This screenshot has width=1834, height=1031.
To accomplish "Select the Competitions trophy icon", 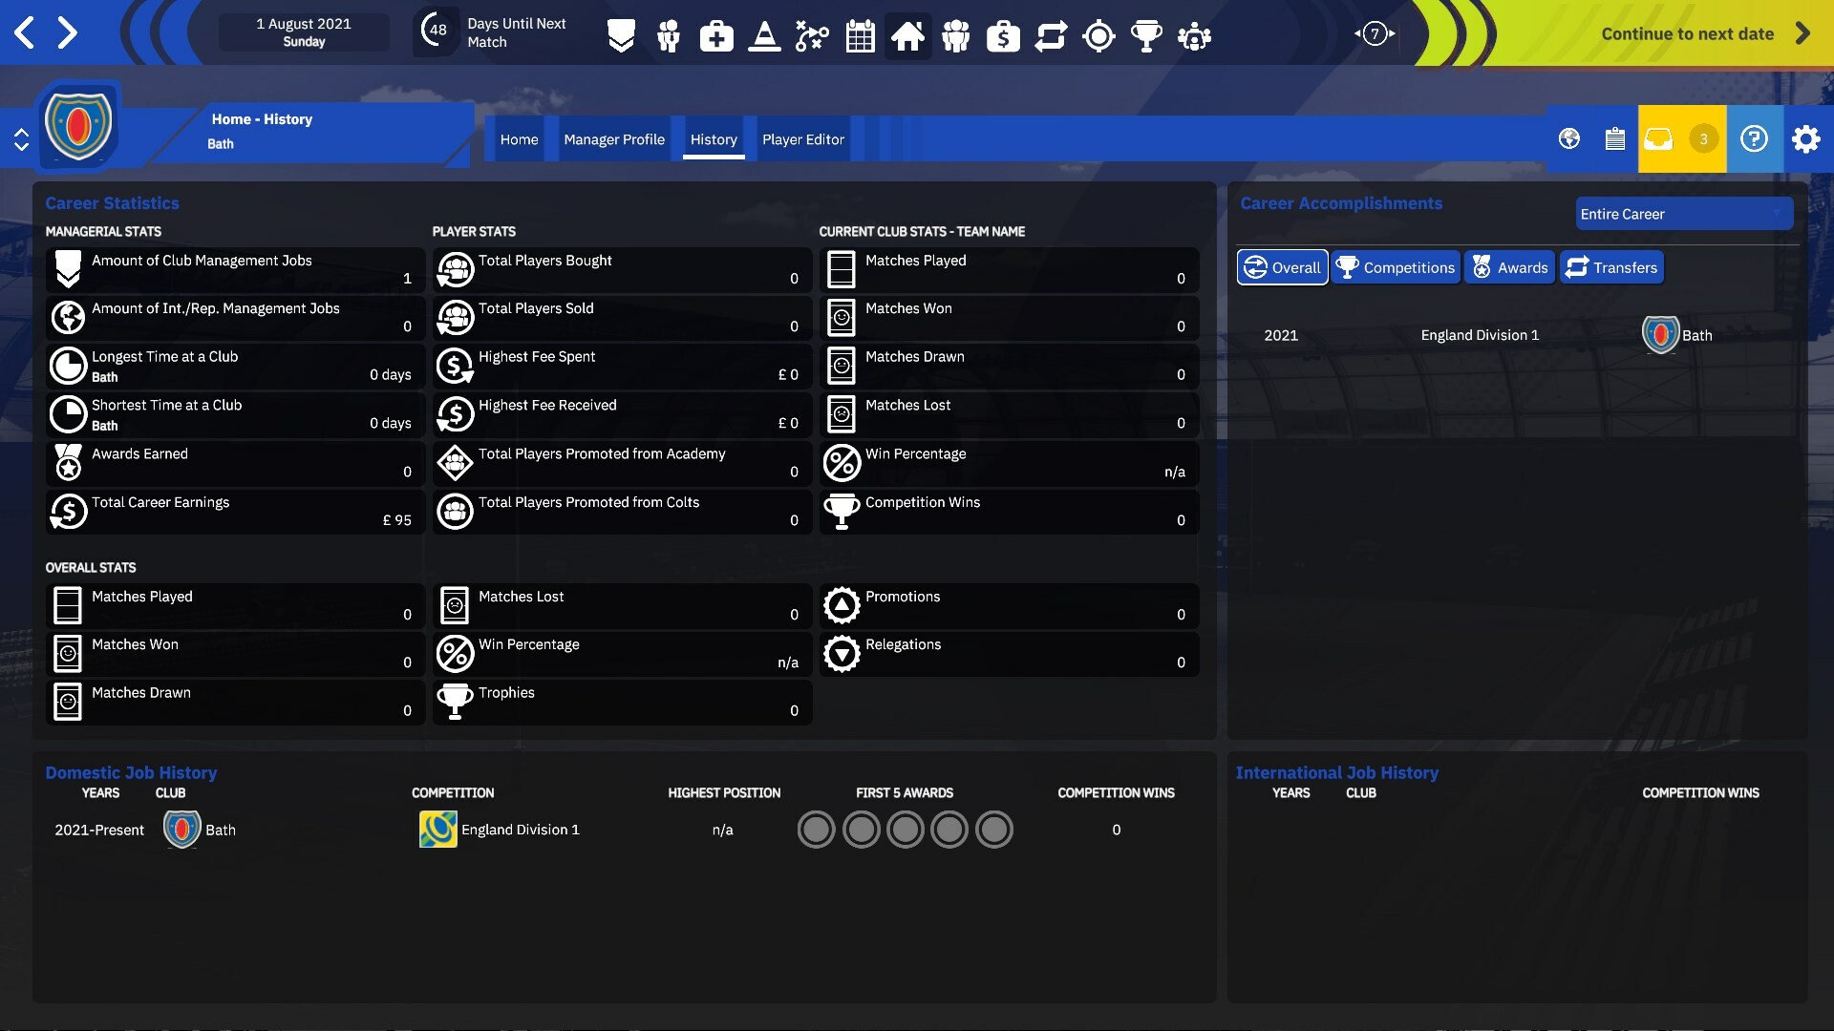I will click(x=1146, y=35).
